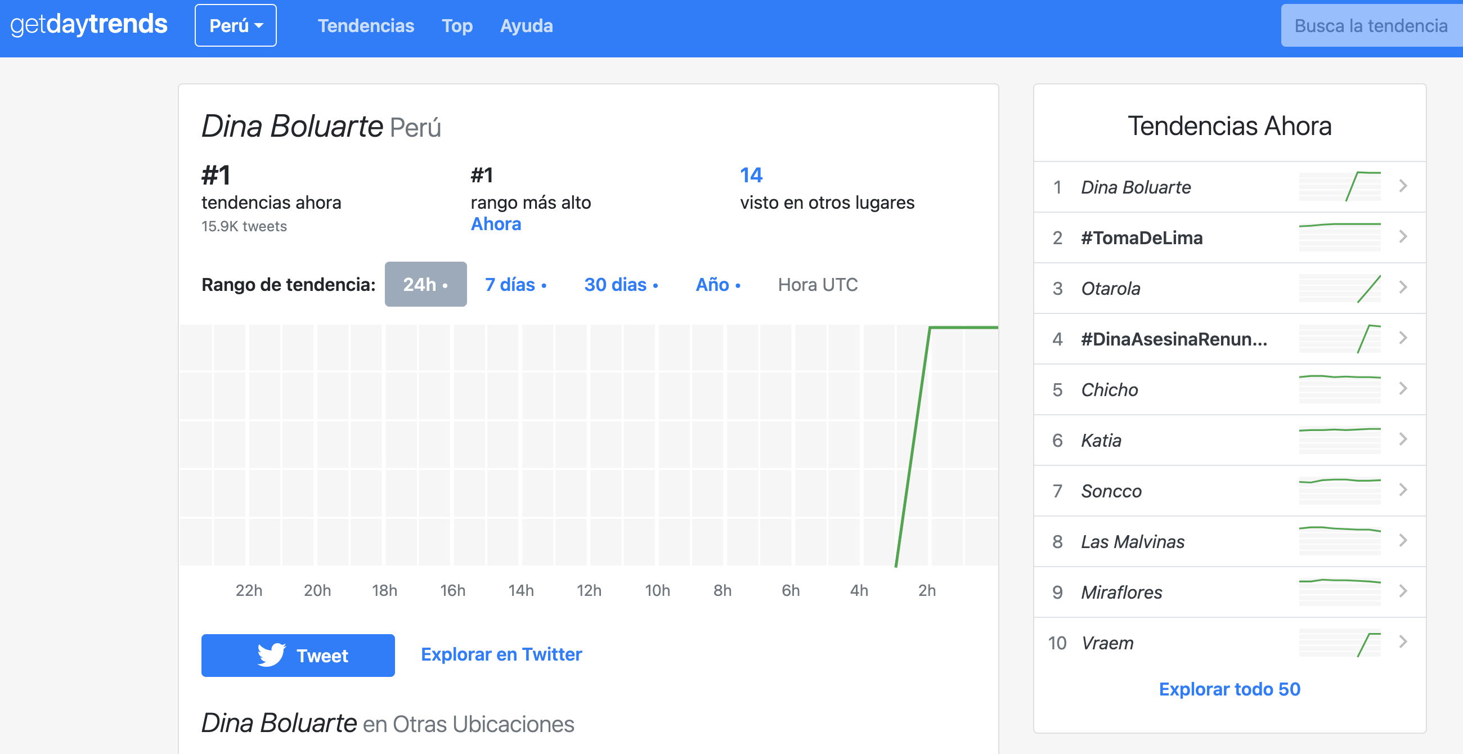Open Dina Boluarte sparkline chart in list
This screenshot has height=754, width=1463.
tap(1339, 187)
